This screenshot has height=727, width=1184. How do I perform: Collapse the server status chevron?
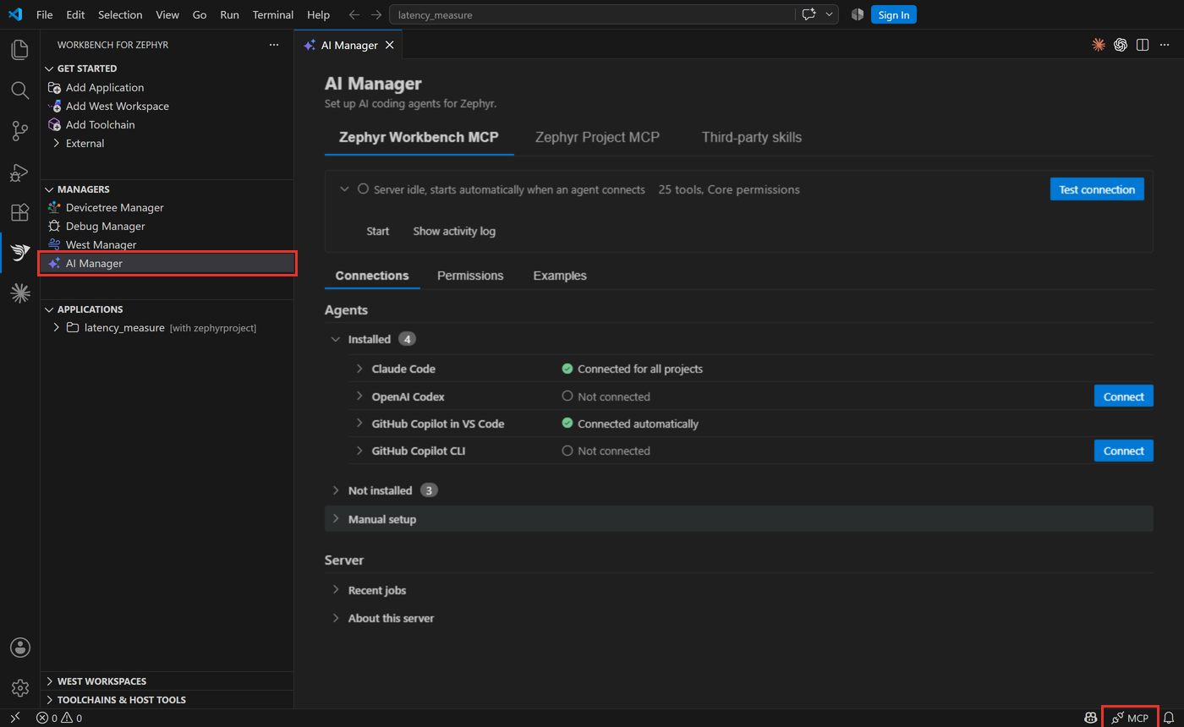pos(344,189)
